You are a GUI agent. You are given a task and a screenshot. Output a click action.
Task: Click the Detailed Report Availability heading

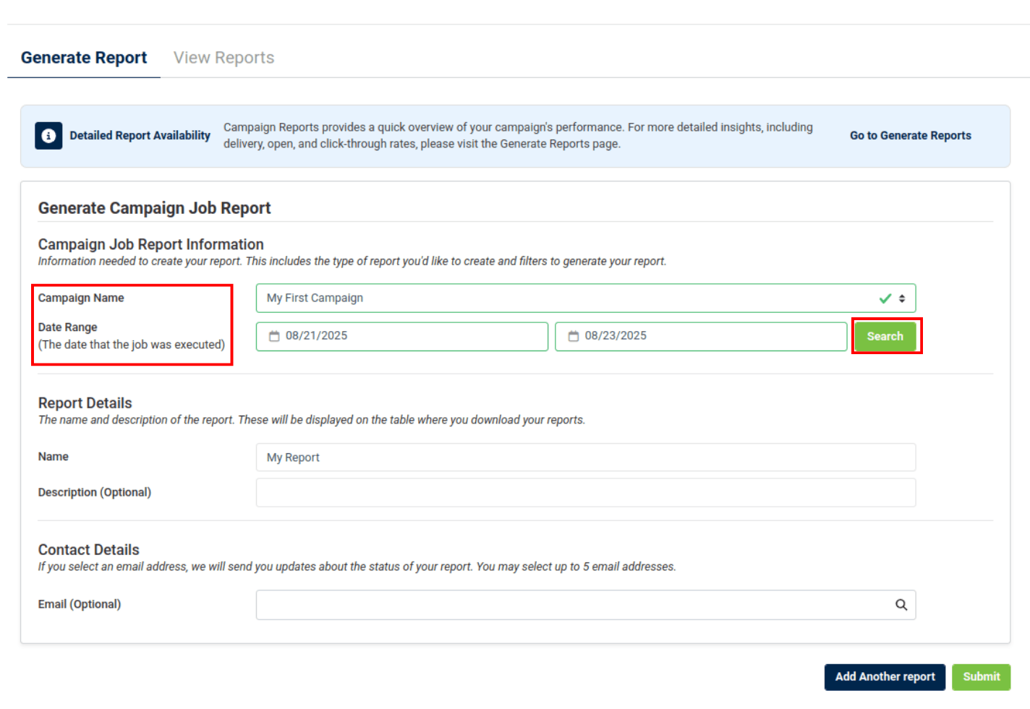click(140, 136)
